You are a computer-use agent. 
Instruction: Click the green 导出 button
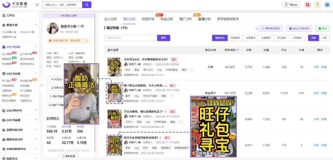click(323, 28)
